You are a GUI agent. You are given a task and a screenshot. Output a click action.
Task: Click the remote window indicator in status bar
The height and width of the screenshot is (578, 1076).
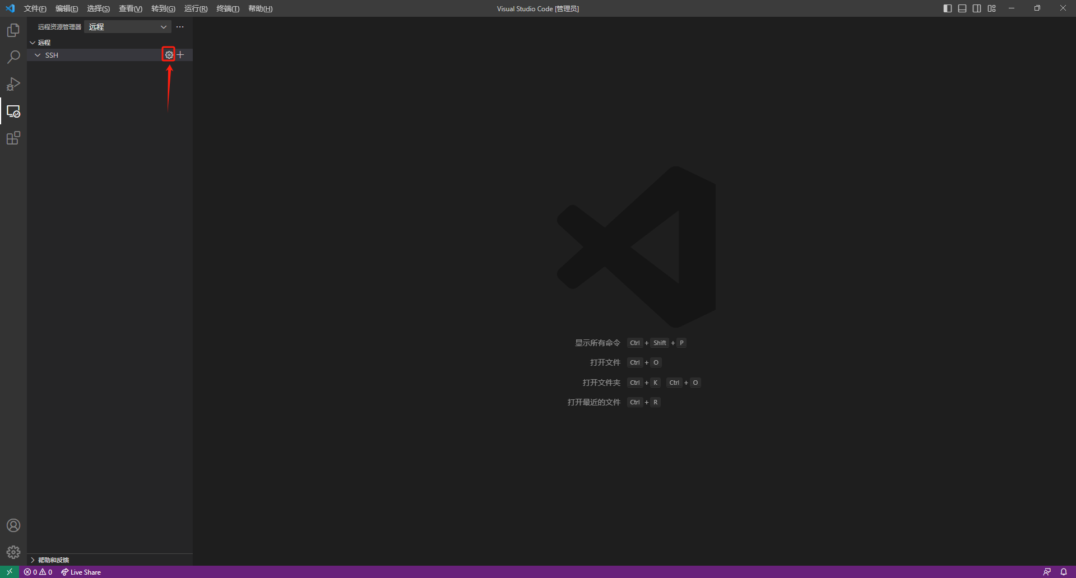10,572
